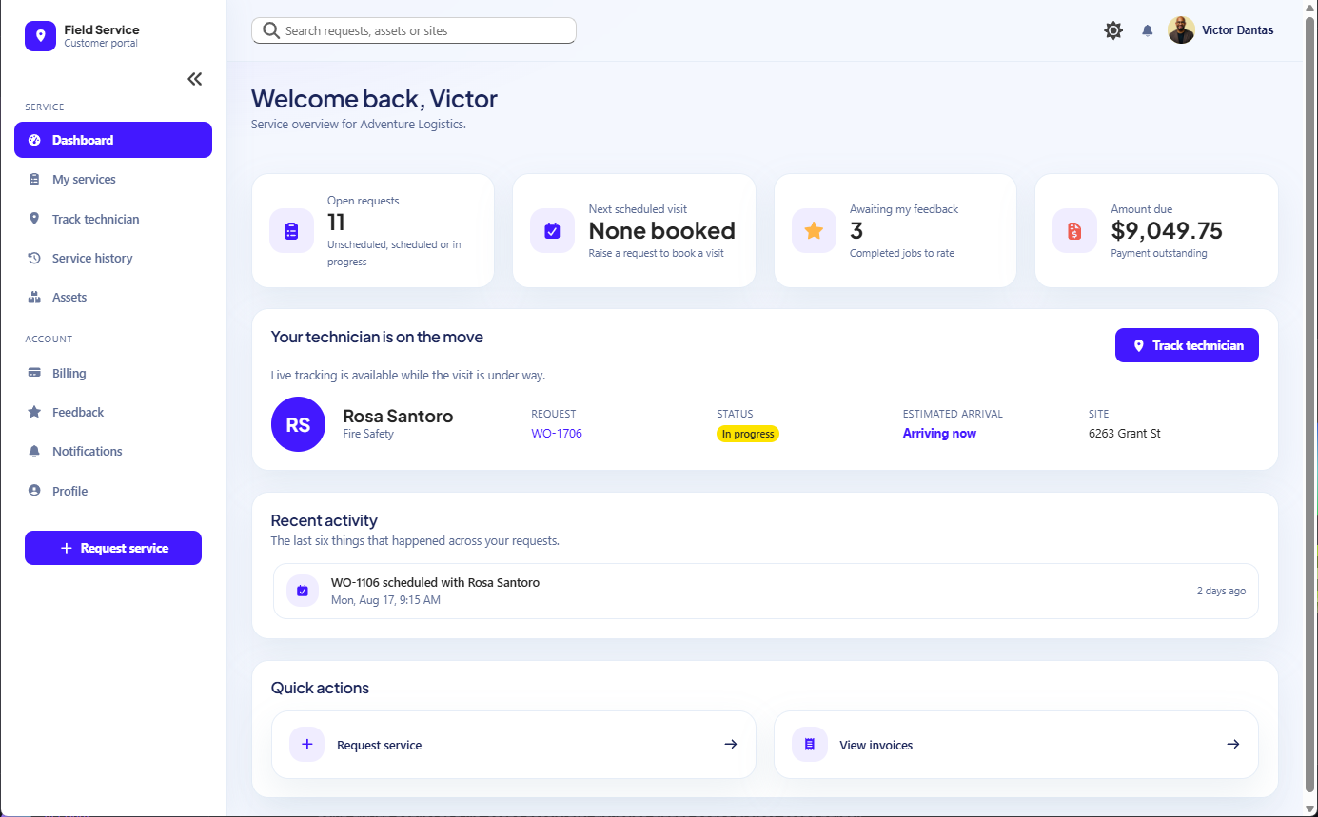Click the Feedback star icon in sidebar
1318x817 pixels.
click(34, 412)
